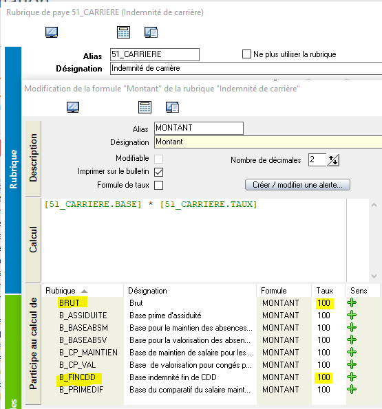382x409 pixels.
Task: Click the MONTANT formula cell in B_PRIMEDIF row
Action: click(x=280, y=390)
